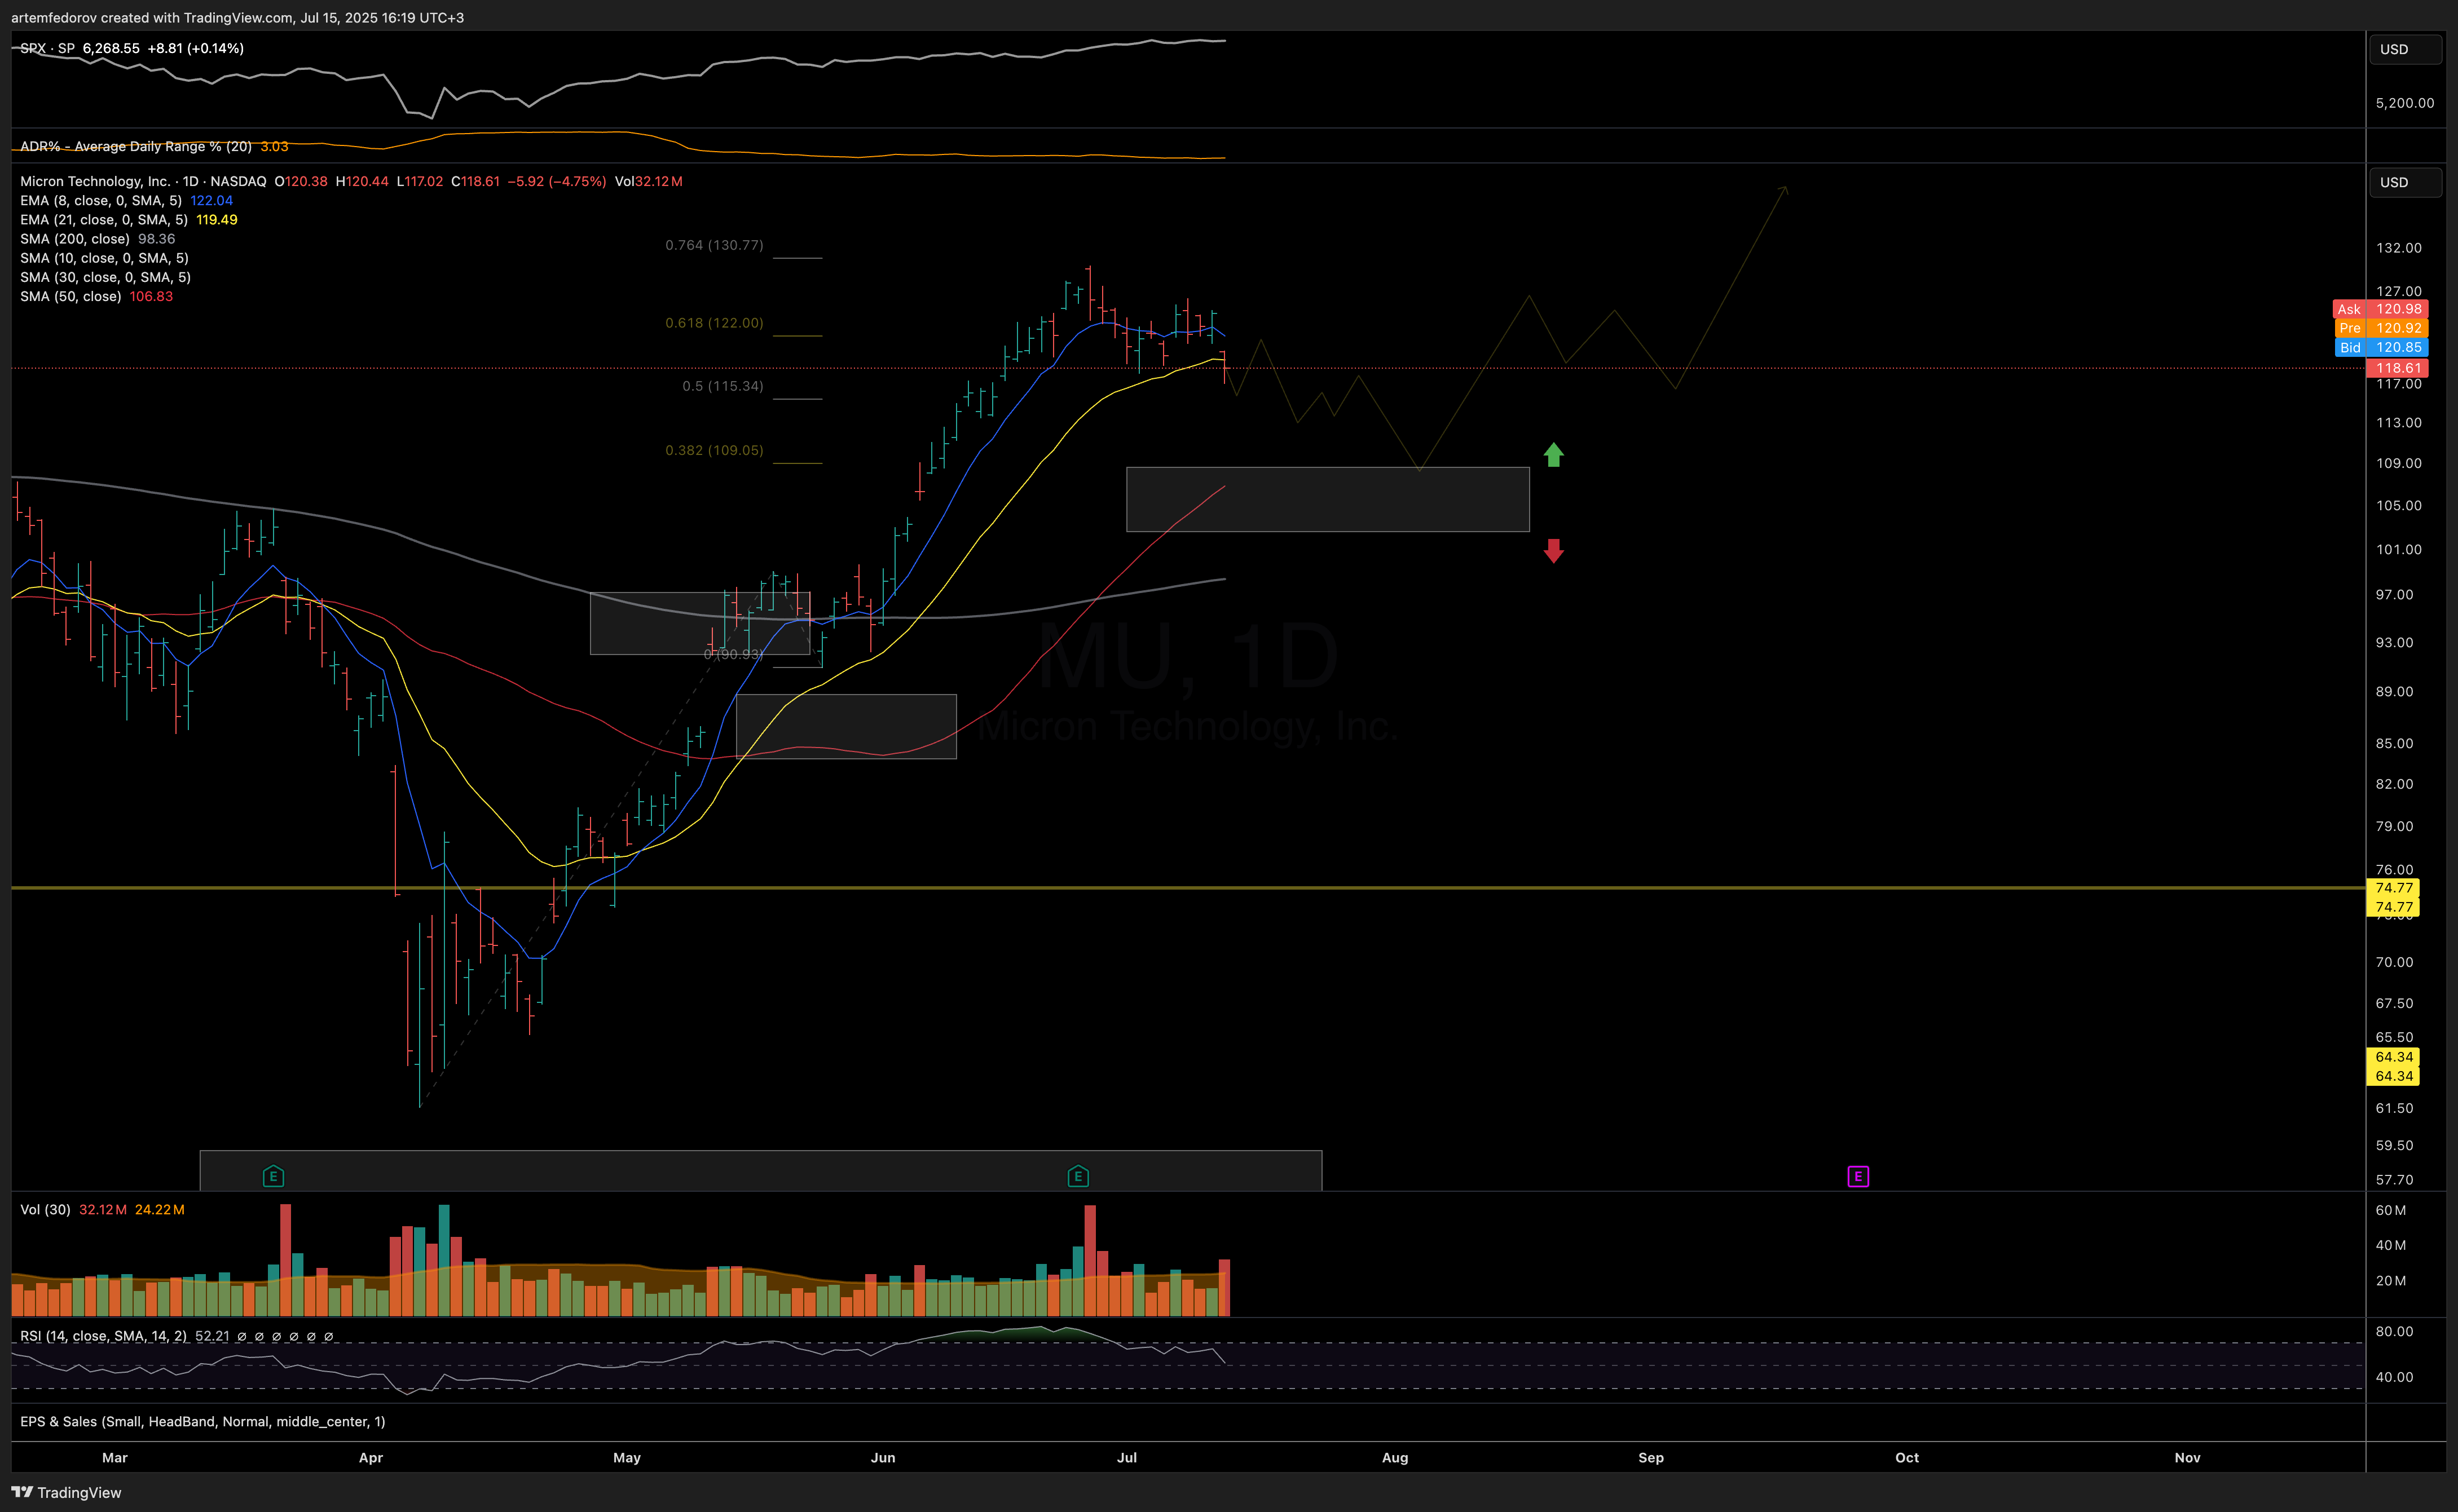The height and width of the screenshot is (1512, 2458).
Task: Open the USD currency selector for MU pane
Action: coord(2405,182)
